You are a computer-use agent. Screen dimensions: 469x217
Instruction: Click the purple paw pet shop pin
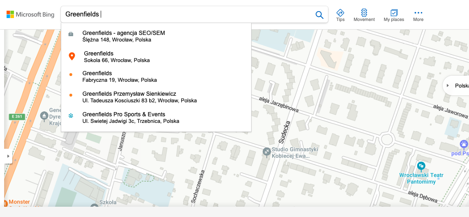464,145
